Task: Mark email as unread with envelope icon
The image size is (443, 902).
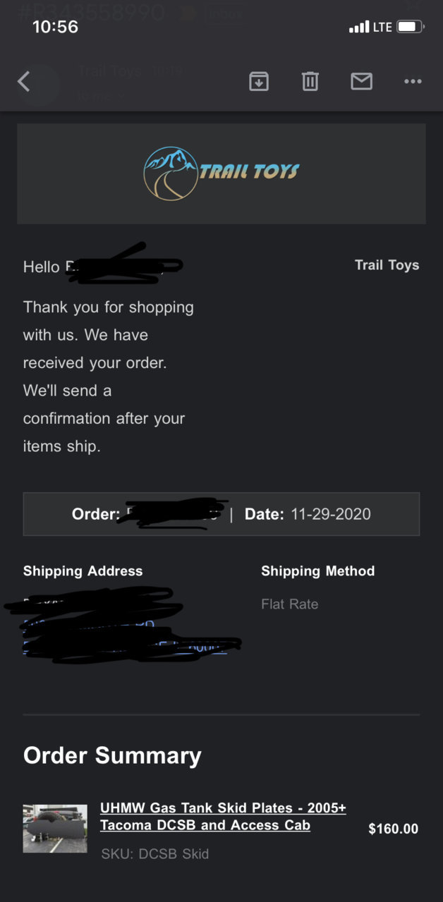Action: pos(361,82)
